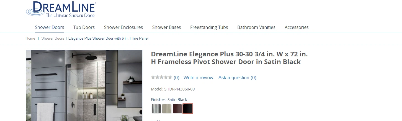Click the Home breadcrumb link
402x121 pixels.
30,38
